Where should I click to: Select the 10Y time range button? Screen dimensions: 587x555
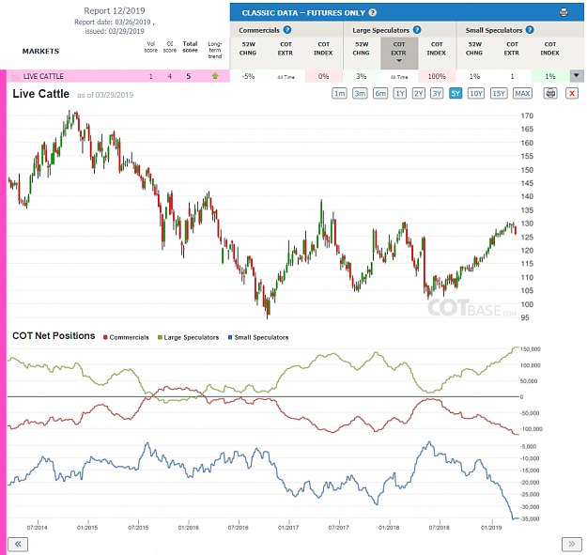point(476,93)
